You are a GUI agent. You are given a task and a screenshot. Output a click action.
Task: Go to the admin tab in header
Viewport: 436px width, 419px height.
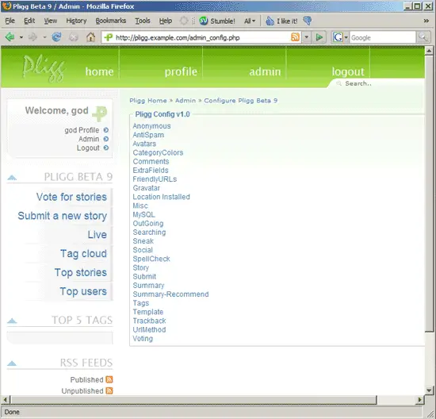coord(265,72)
